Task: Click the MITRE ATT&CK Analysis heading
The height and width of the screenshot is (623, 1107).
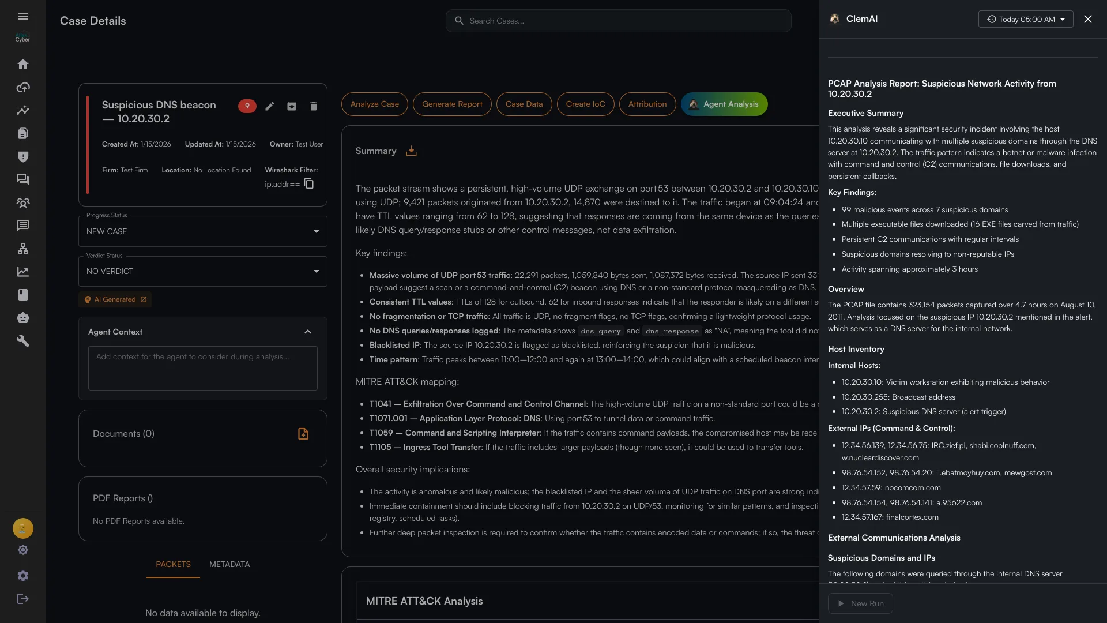Action: pyautogui.click(x=424, y=601)
